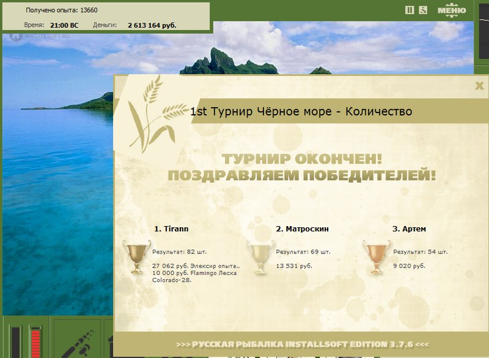Click the 'Русская Рыбалка Installsoft Edition 3.7.6' footer
Viewport: 489px width, 358px height.
click(x=303, y=345)
